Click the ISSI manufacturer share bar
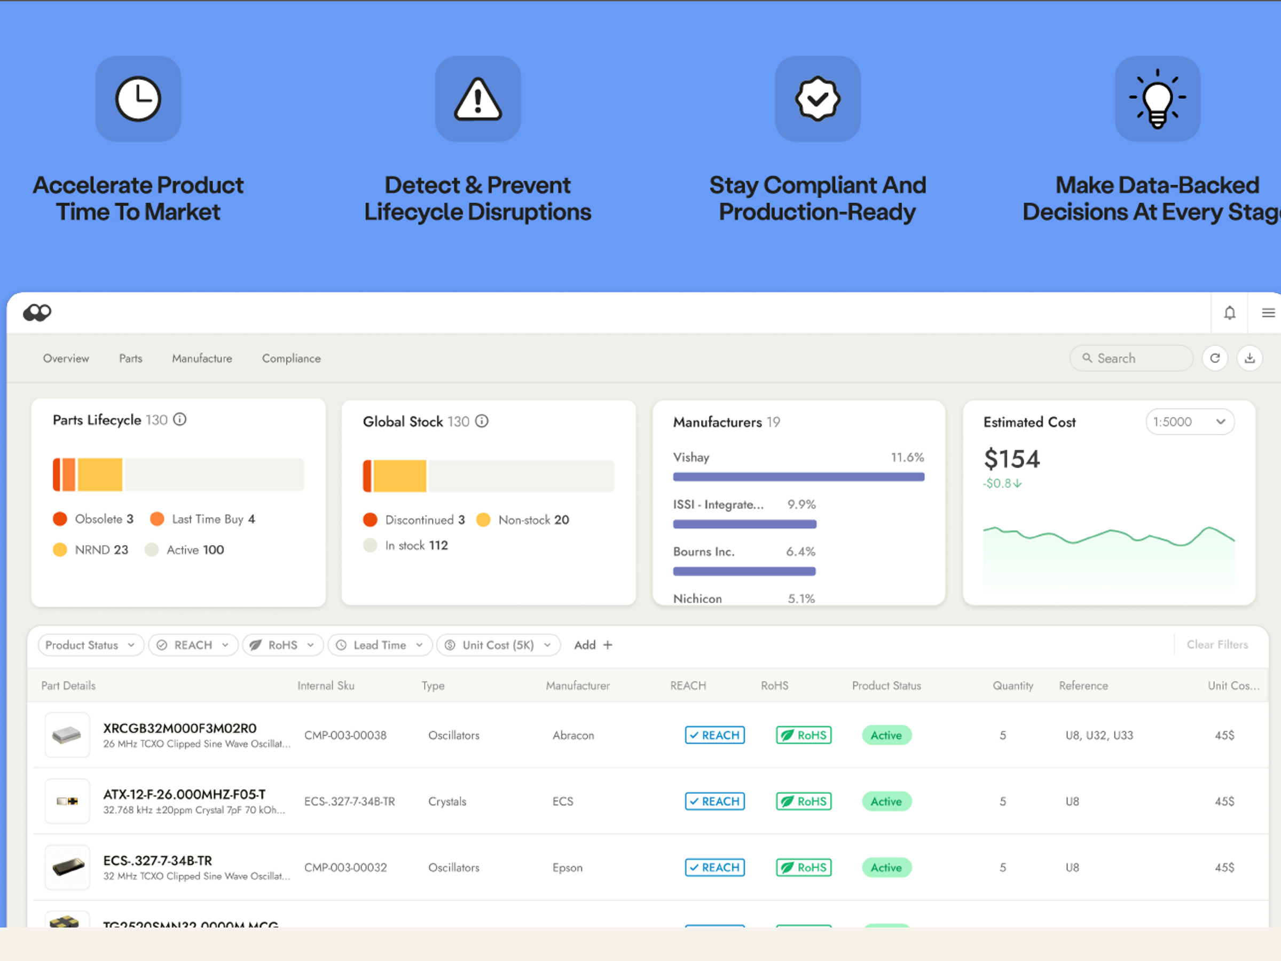This screenshot has width=1281, height=961. coord(745,524)
